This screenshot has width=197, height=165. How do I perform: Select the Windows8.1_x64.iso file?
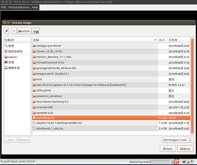pos(111,128)
